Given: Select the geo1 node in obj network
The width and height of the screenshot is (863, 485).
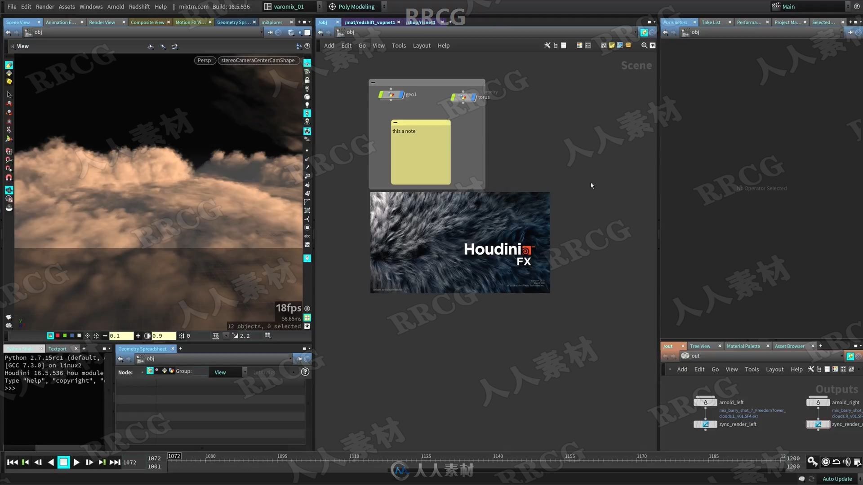Looking at the screenshot, I should (x=391, y=95).
